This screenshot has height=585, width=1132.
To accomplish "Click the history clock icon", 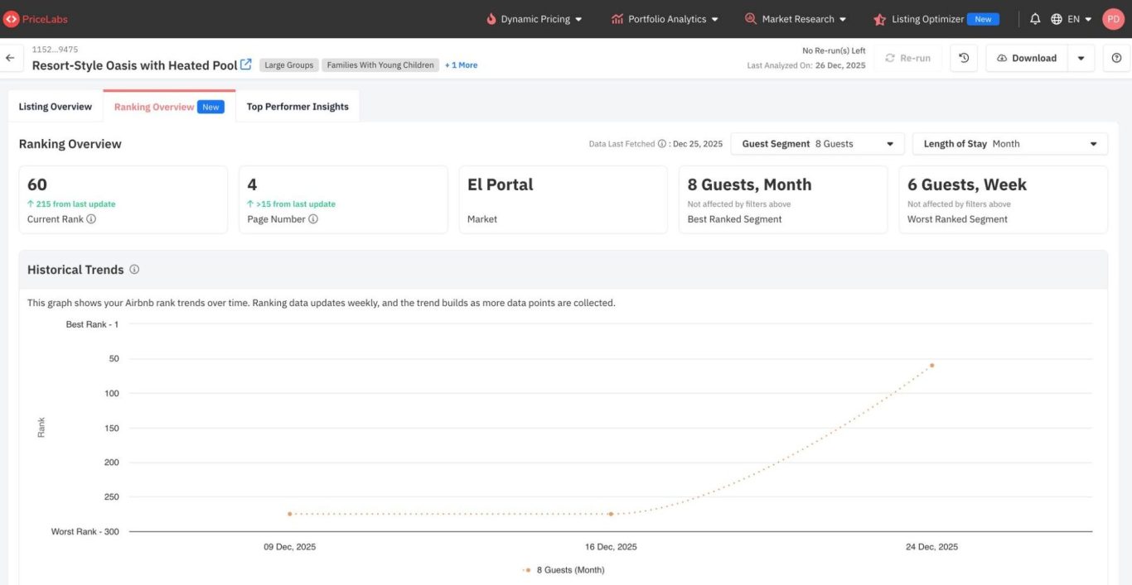I will (964, 58).
